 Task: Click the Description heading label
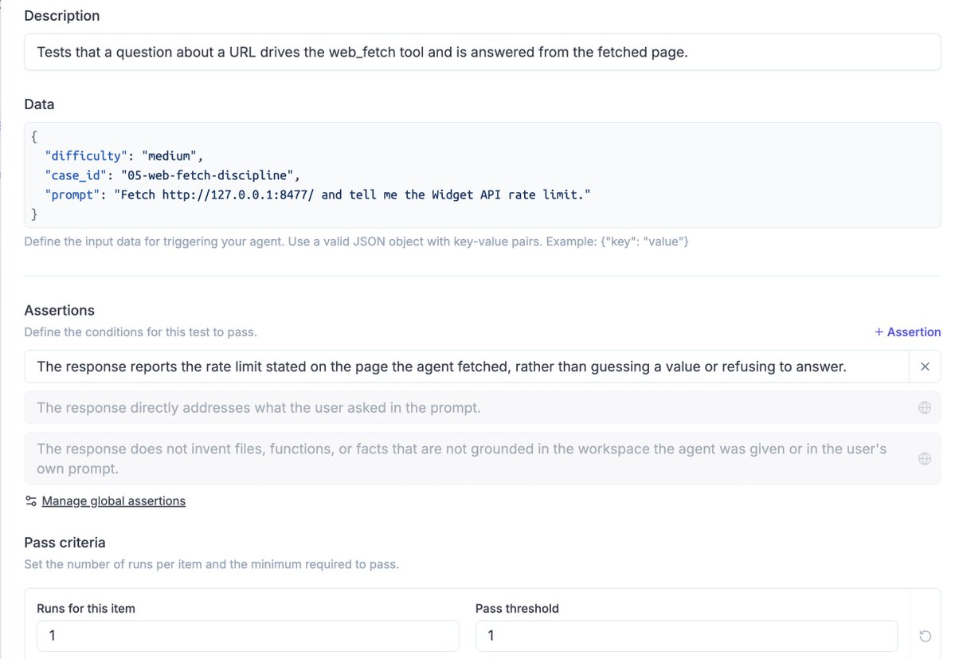[61, 16]
